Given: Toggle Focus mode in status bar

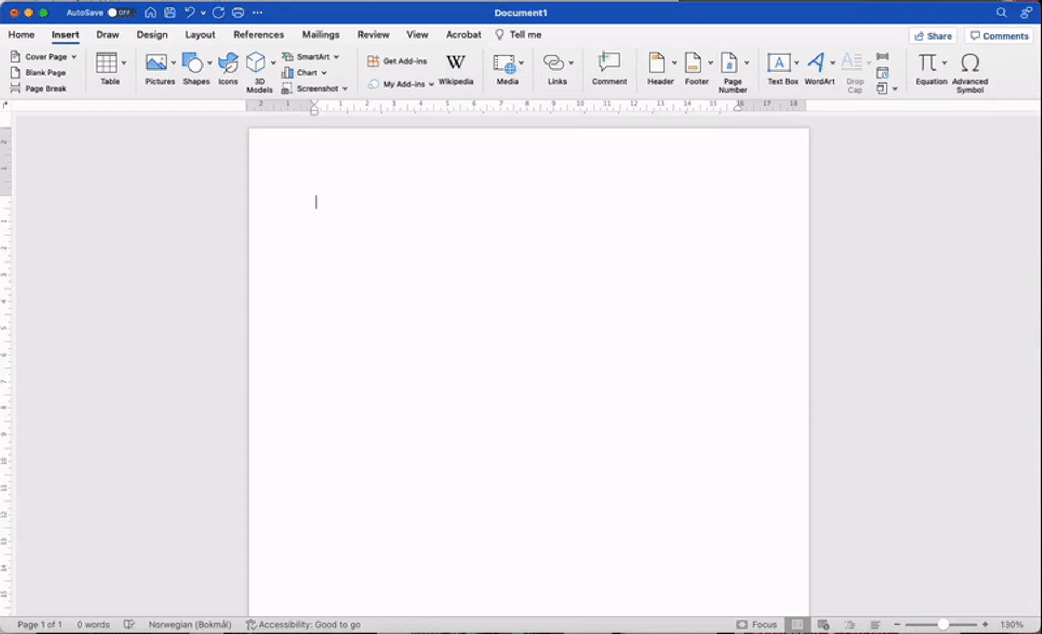Looking at the screenshot, I should (x=757, y=624).
